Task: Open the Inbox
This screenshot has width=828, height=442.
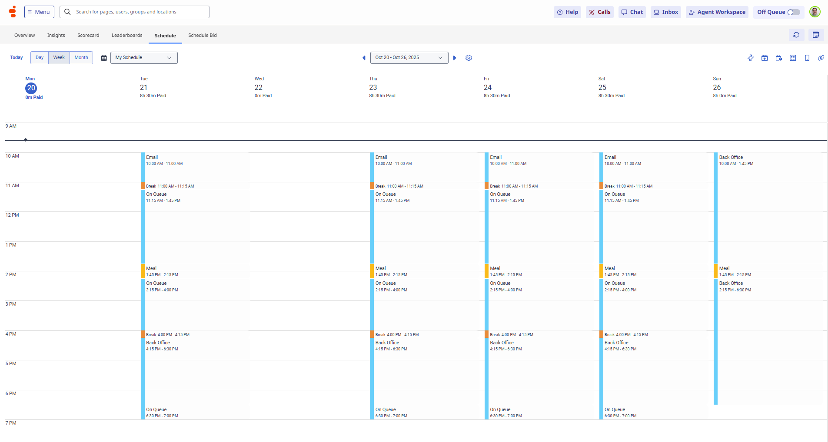Action: click(666, 12)
